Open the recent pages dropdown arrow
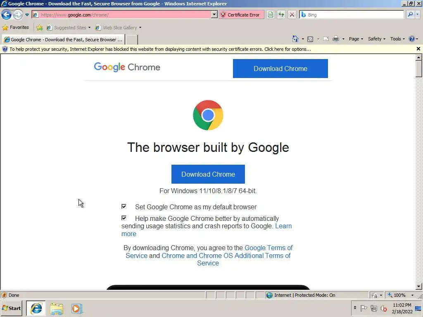Viewport: 423px width, 317px height. [27, 15]
